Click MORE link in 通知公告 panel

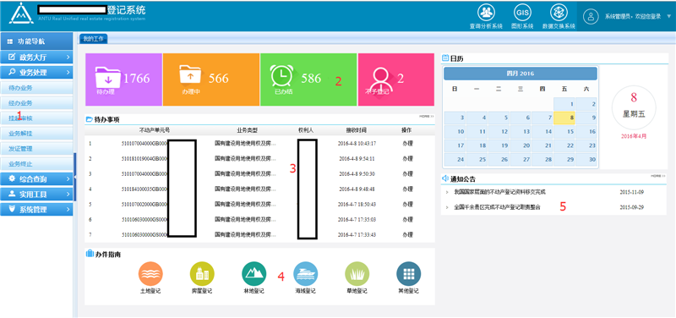(x=658, y=176)
